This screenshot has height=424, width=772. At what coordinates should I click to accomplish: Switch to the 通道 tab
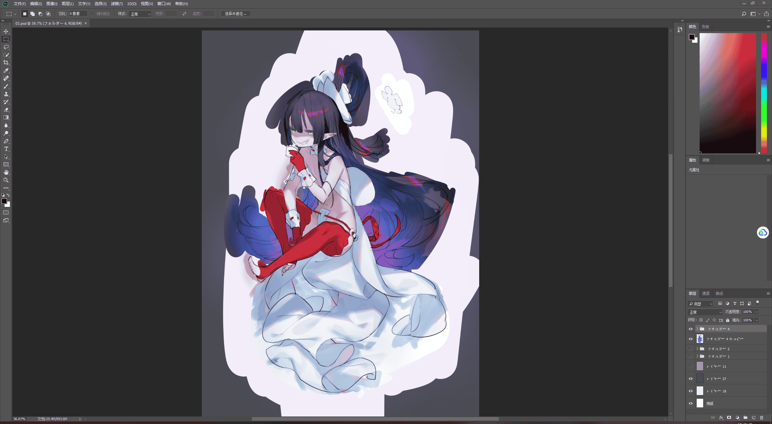pos(706,293)
